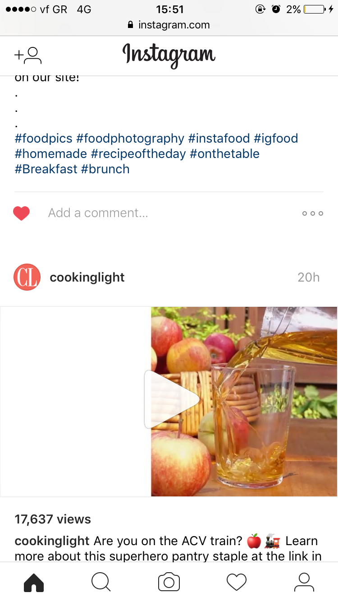The width and height of the screenshot is (338, 602).
Task: Open Search magnifier tab
Action: pyautogui.click(x=101, y=582)
